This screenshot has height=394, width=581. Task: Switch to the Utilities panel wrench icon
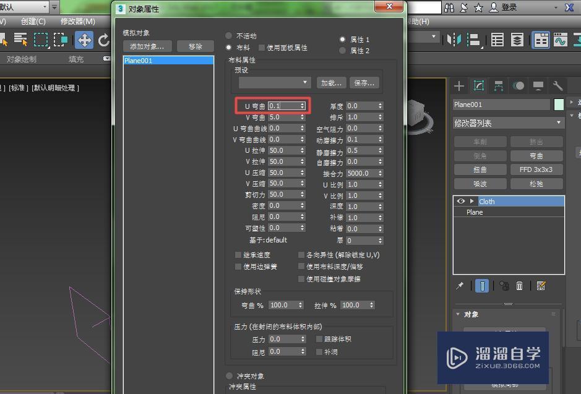click(559, 87)
